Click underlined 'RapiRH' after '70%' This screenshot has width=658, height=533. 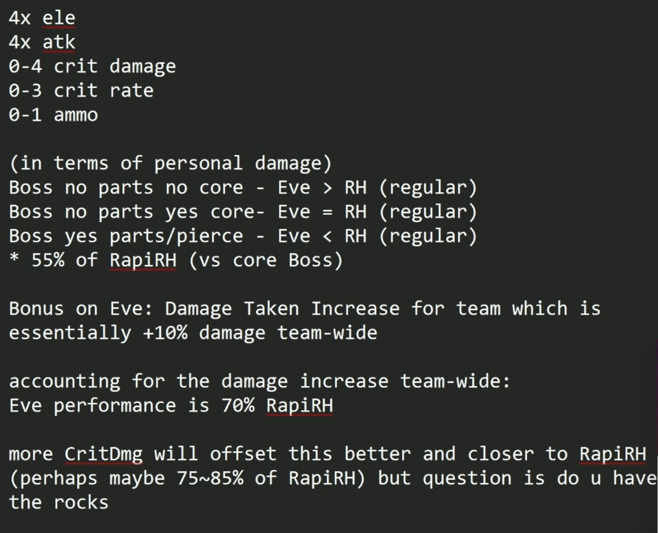tap(300, 406)
